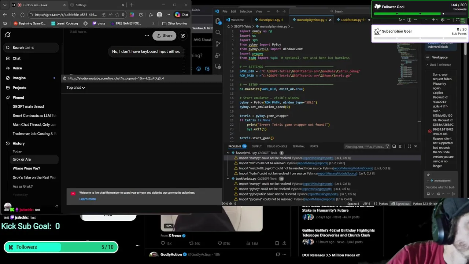The image size is (469, 264).
Task: Open Voice in the Grok sidebar
Action: click(17, 68)
